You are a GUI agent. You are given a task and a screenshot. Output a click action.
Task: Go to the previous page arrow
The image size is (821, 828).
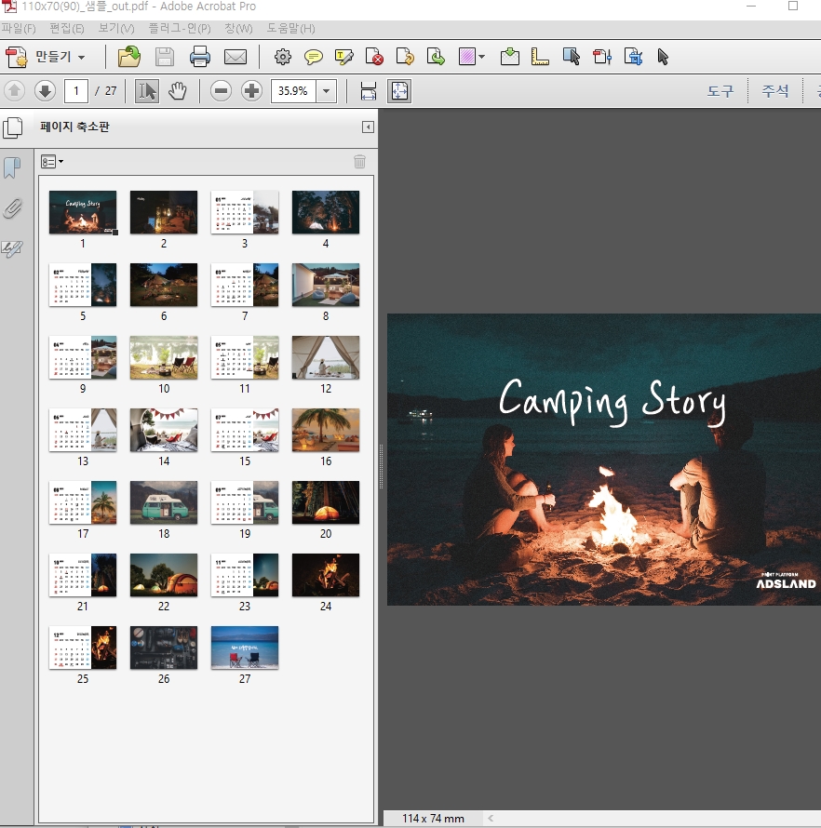[14, 91]
